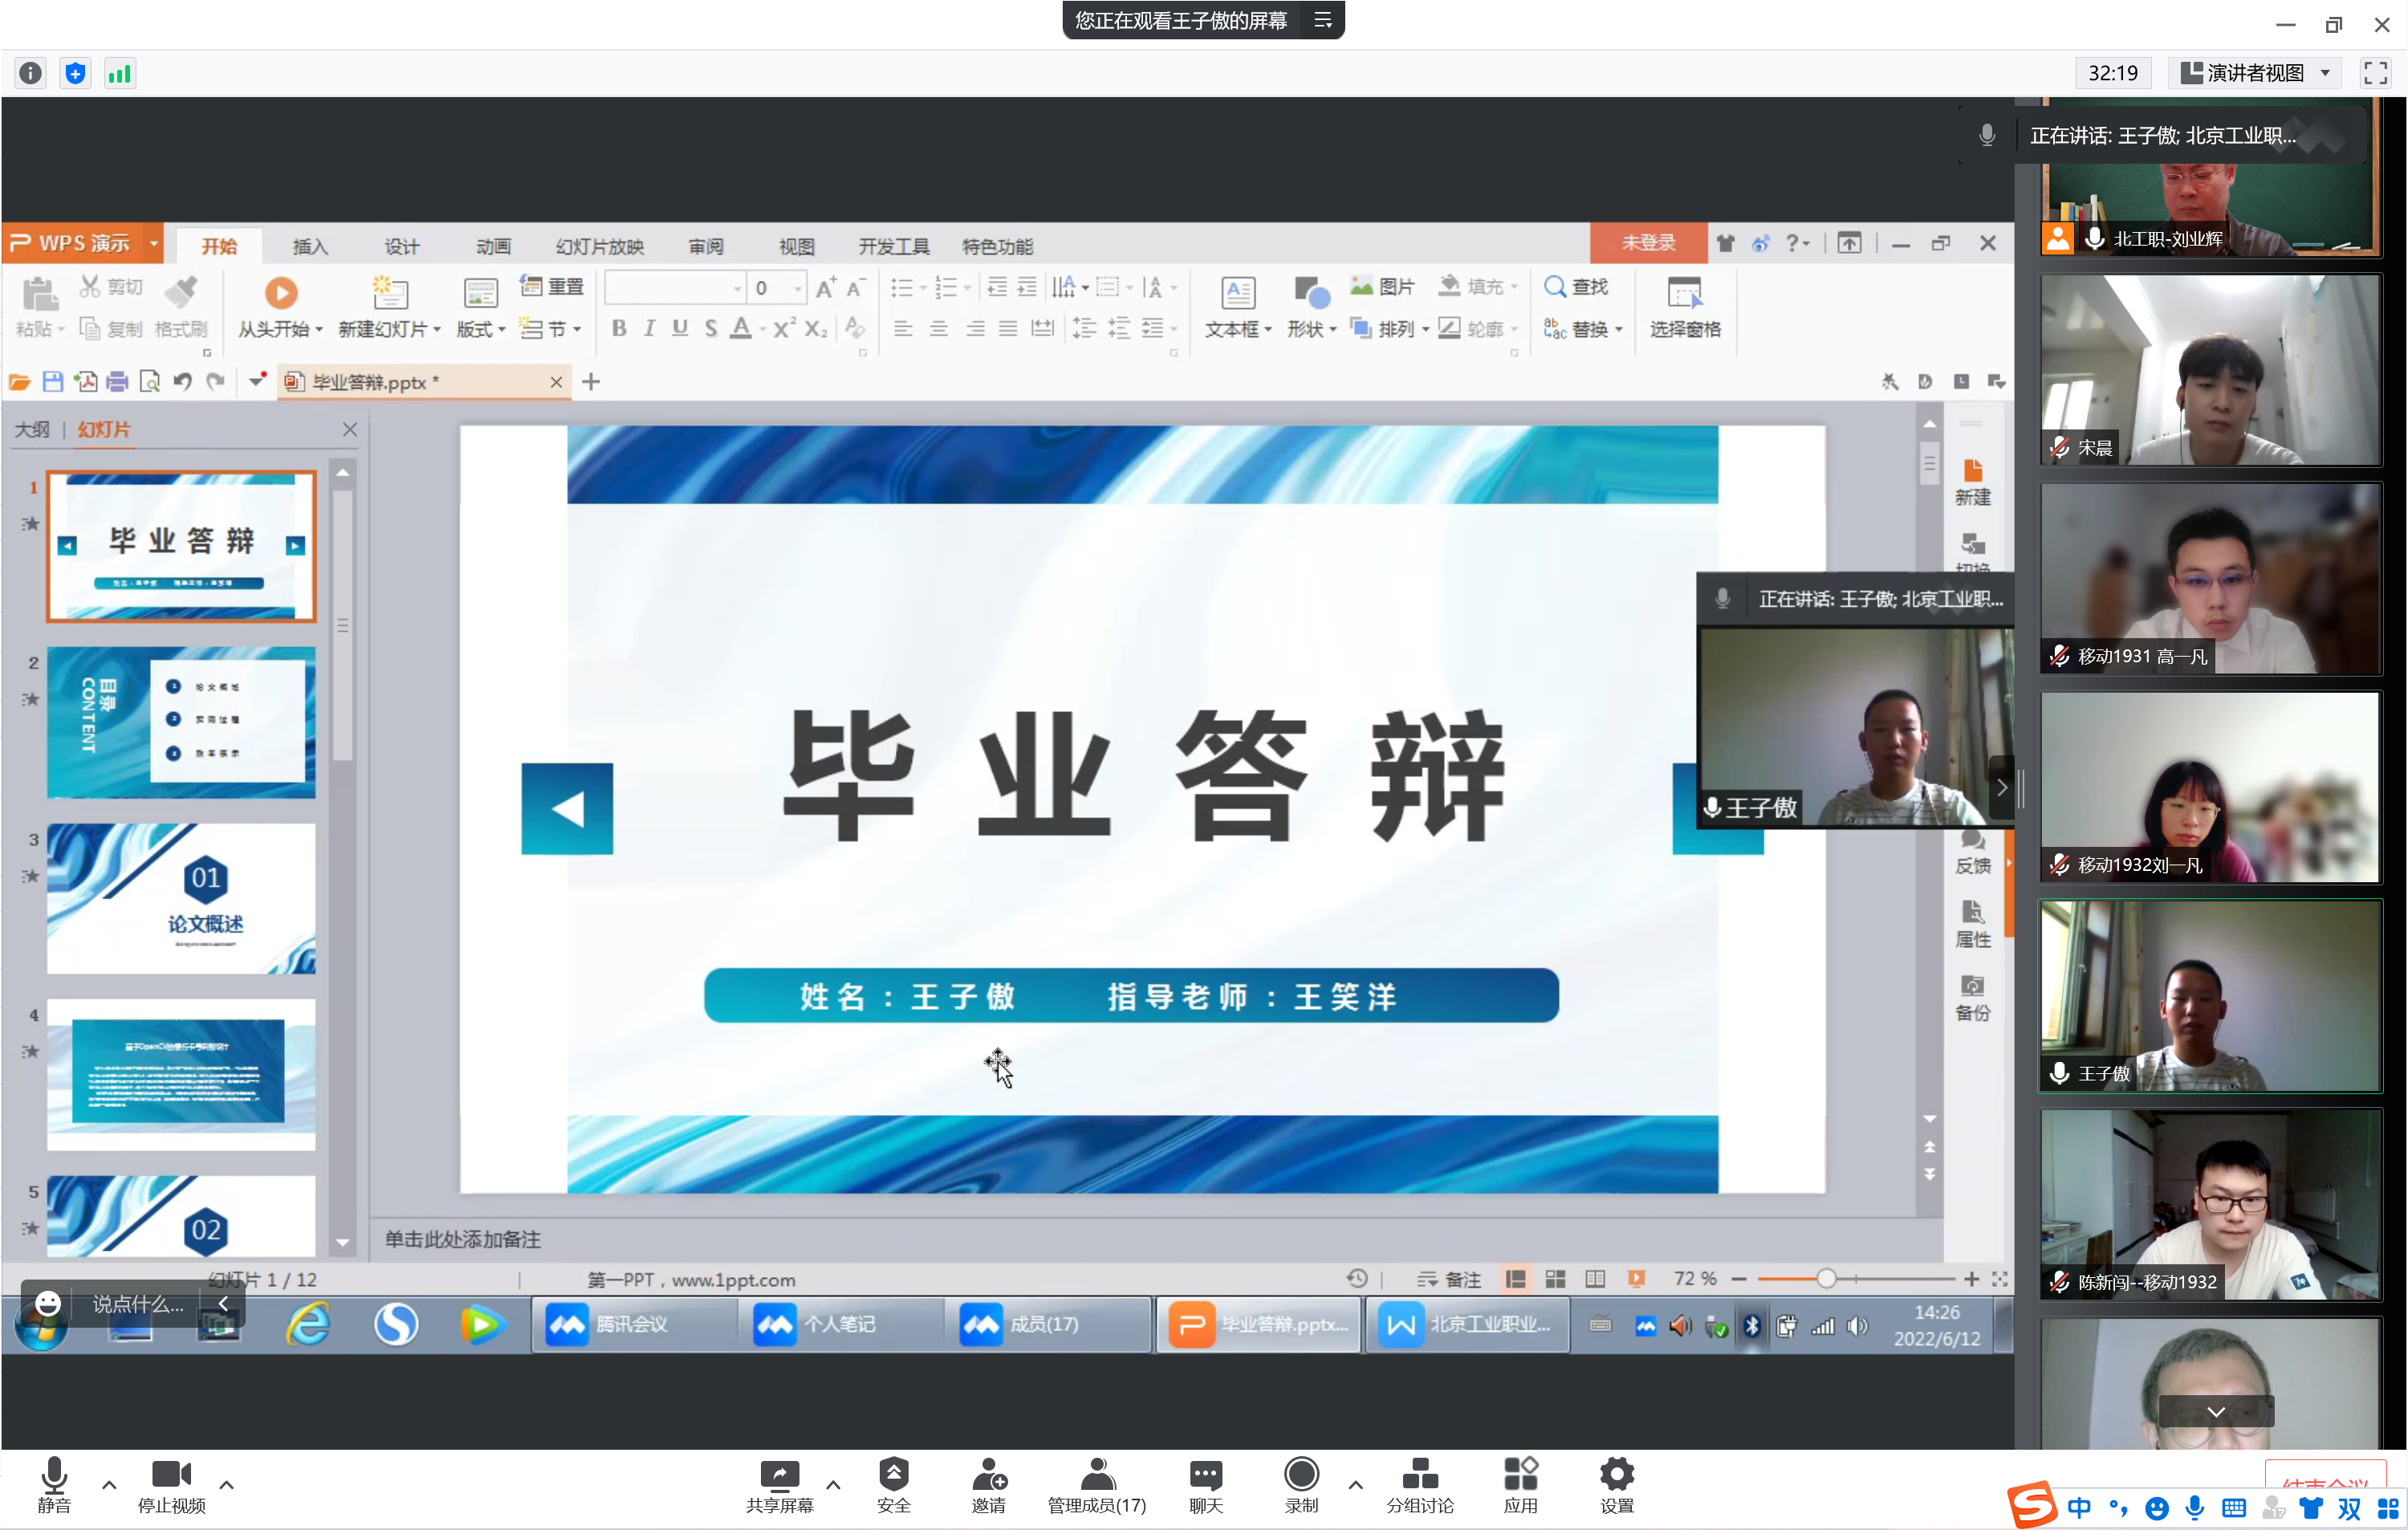Click the zoom in plus button
2408x1530 pixels.
coord(1971,1278)
